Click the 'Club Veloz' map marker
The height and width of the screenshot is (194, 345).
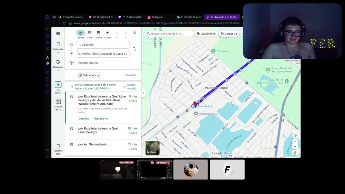point(213,51)
